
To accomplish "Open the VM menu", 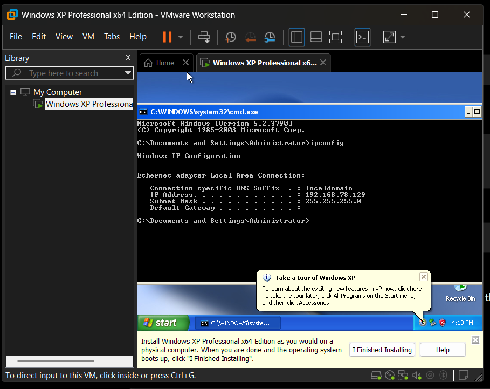I will 88,37.
